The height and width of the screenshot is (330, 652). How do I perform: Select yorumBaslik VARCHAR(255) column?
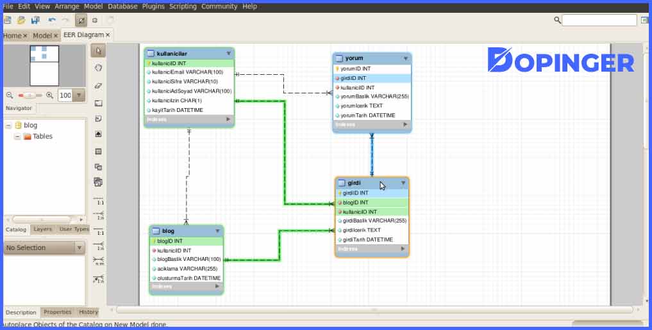(372, 97)
